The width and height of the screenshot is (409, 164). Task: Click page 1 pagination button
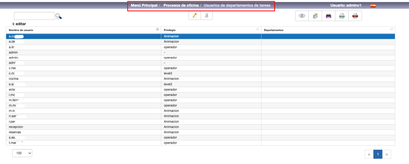coord(377,154)
